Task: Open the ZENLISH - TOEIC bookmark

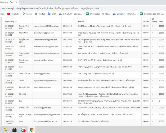Action: 124,14
